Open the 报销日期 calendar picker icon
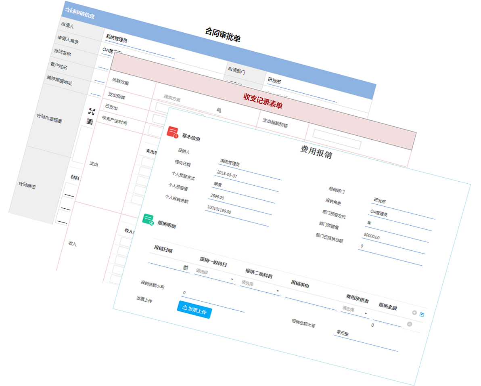Screen dimensions: 481x386 (x=186, y=268)
